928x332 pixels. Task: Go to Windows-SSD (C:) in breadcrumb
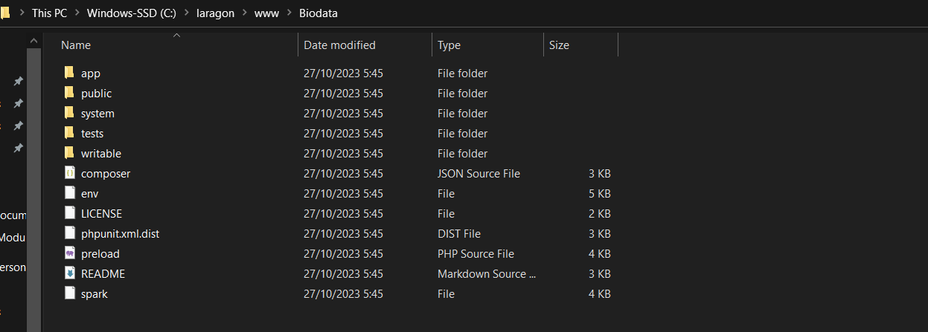click(x=132, y=13)
